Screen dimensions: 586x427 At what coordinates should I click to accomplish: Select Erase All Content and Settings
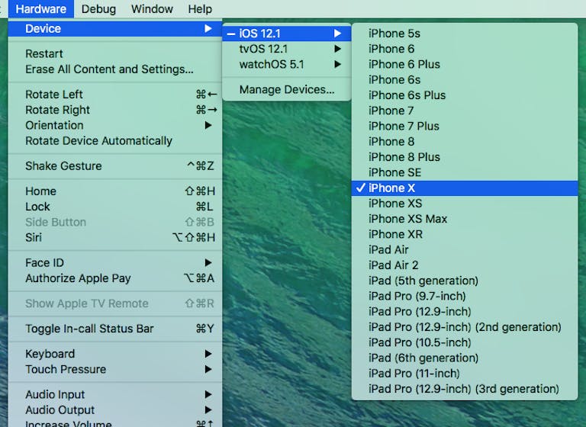tap(115, 69)
